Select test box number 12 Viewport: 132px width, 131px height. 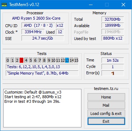coord(62,60)
